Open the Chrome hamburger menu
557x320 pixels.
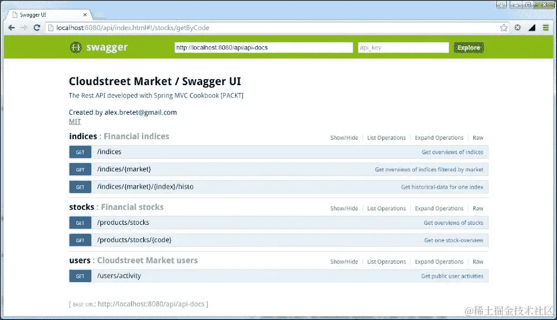click(x=546, y=28)
